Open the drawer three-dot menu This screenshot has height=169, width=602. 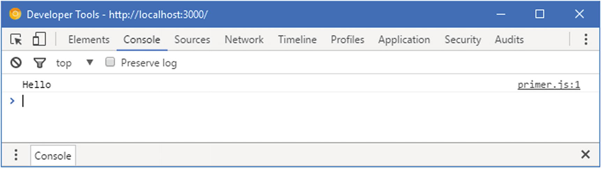[16, 155]
